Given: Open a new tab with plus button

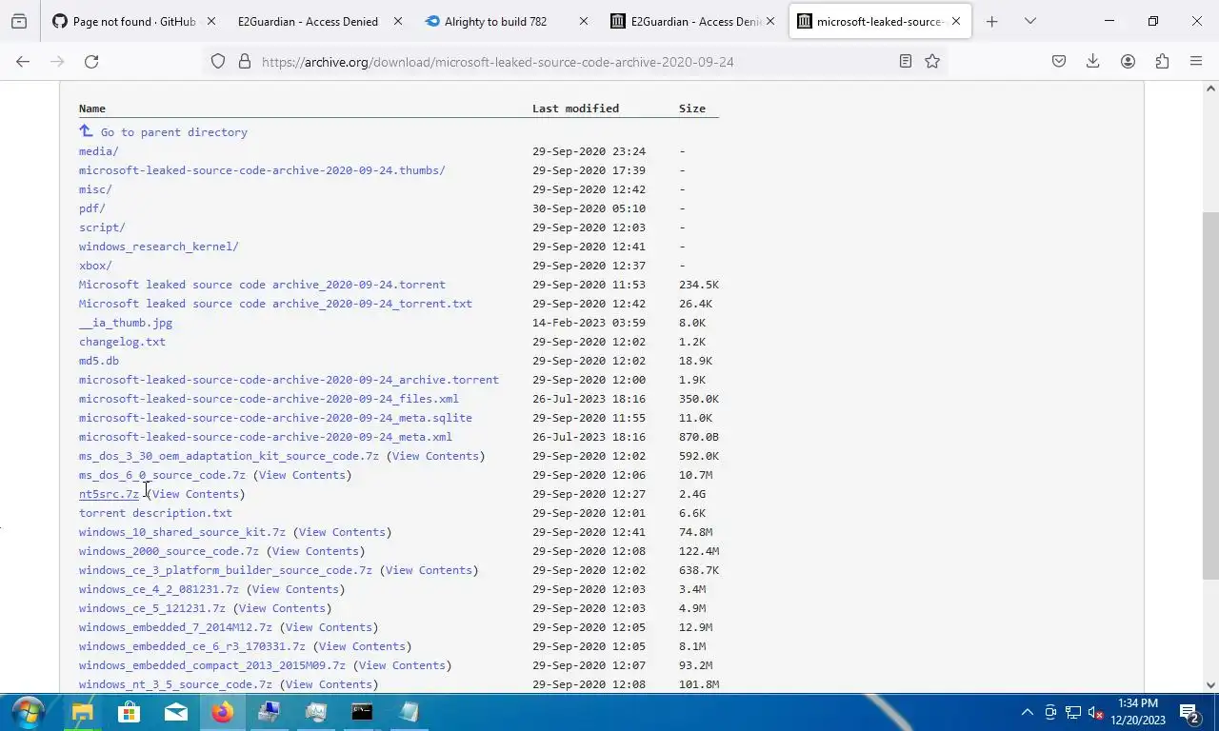Looking at the screenshot, I should [991, 21].
